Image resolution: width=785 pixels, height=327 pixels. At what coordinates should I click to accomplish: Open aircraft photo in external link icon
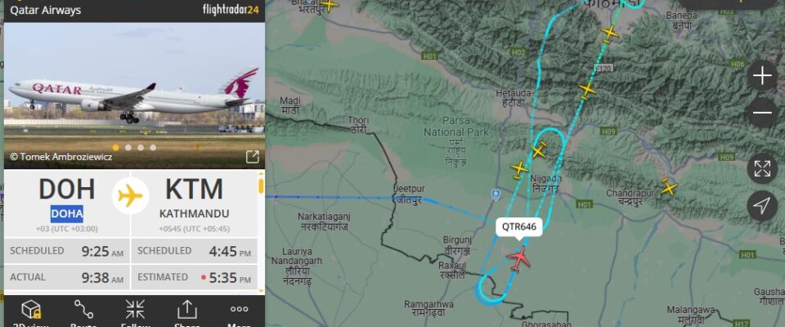[253, 157]
